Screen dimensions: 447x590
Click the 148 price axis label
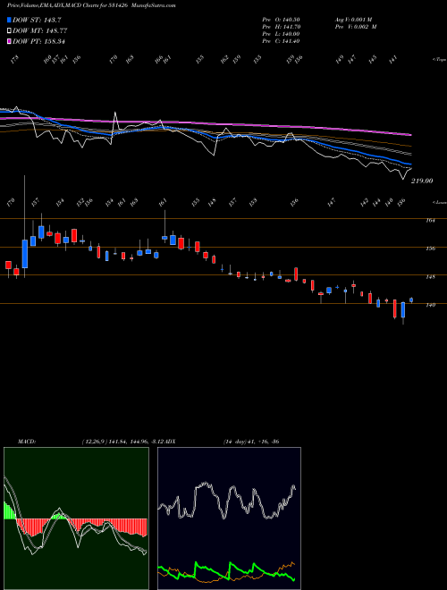[430, 276]
